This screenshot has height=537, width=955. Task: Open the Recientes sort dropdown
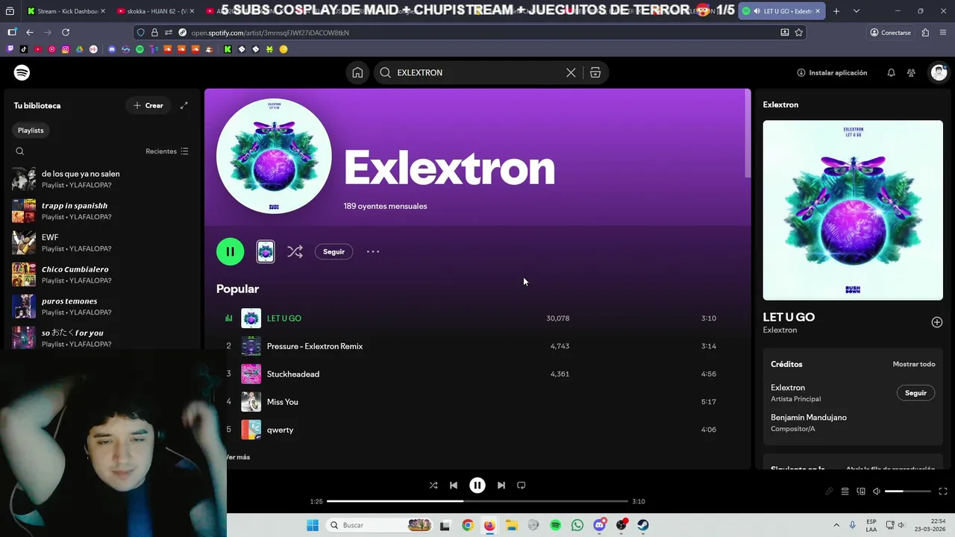[167, 151]
